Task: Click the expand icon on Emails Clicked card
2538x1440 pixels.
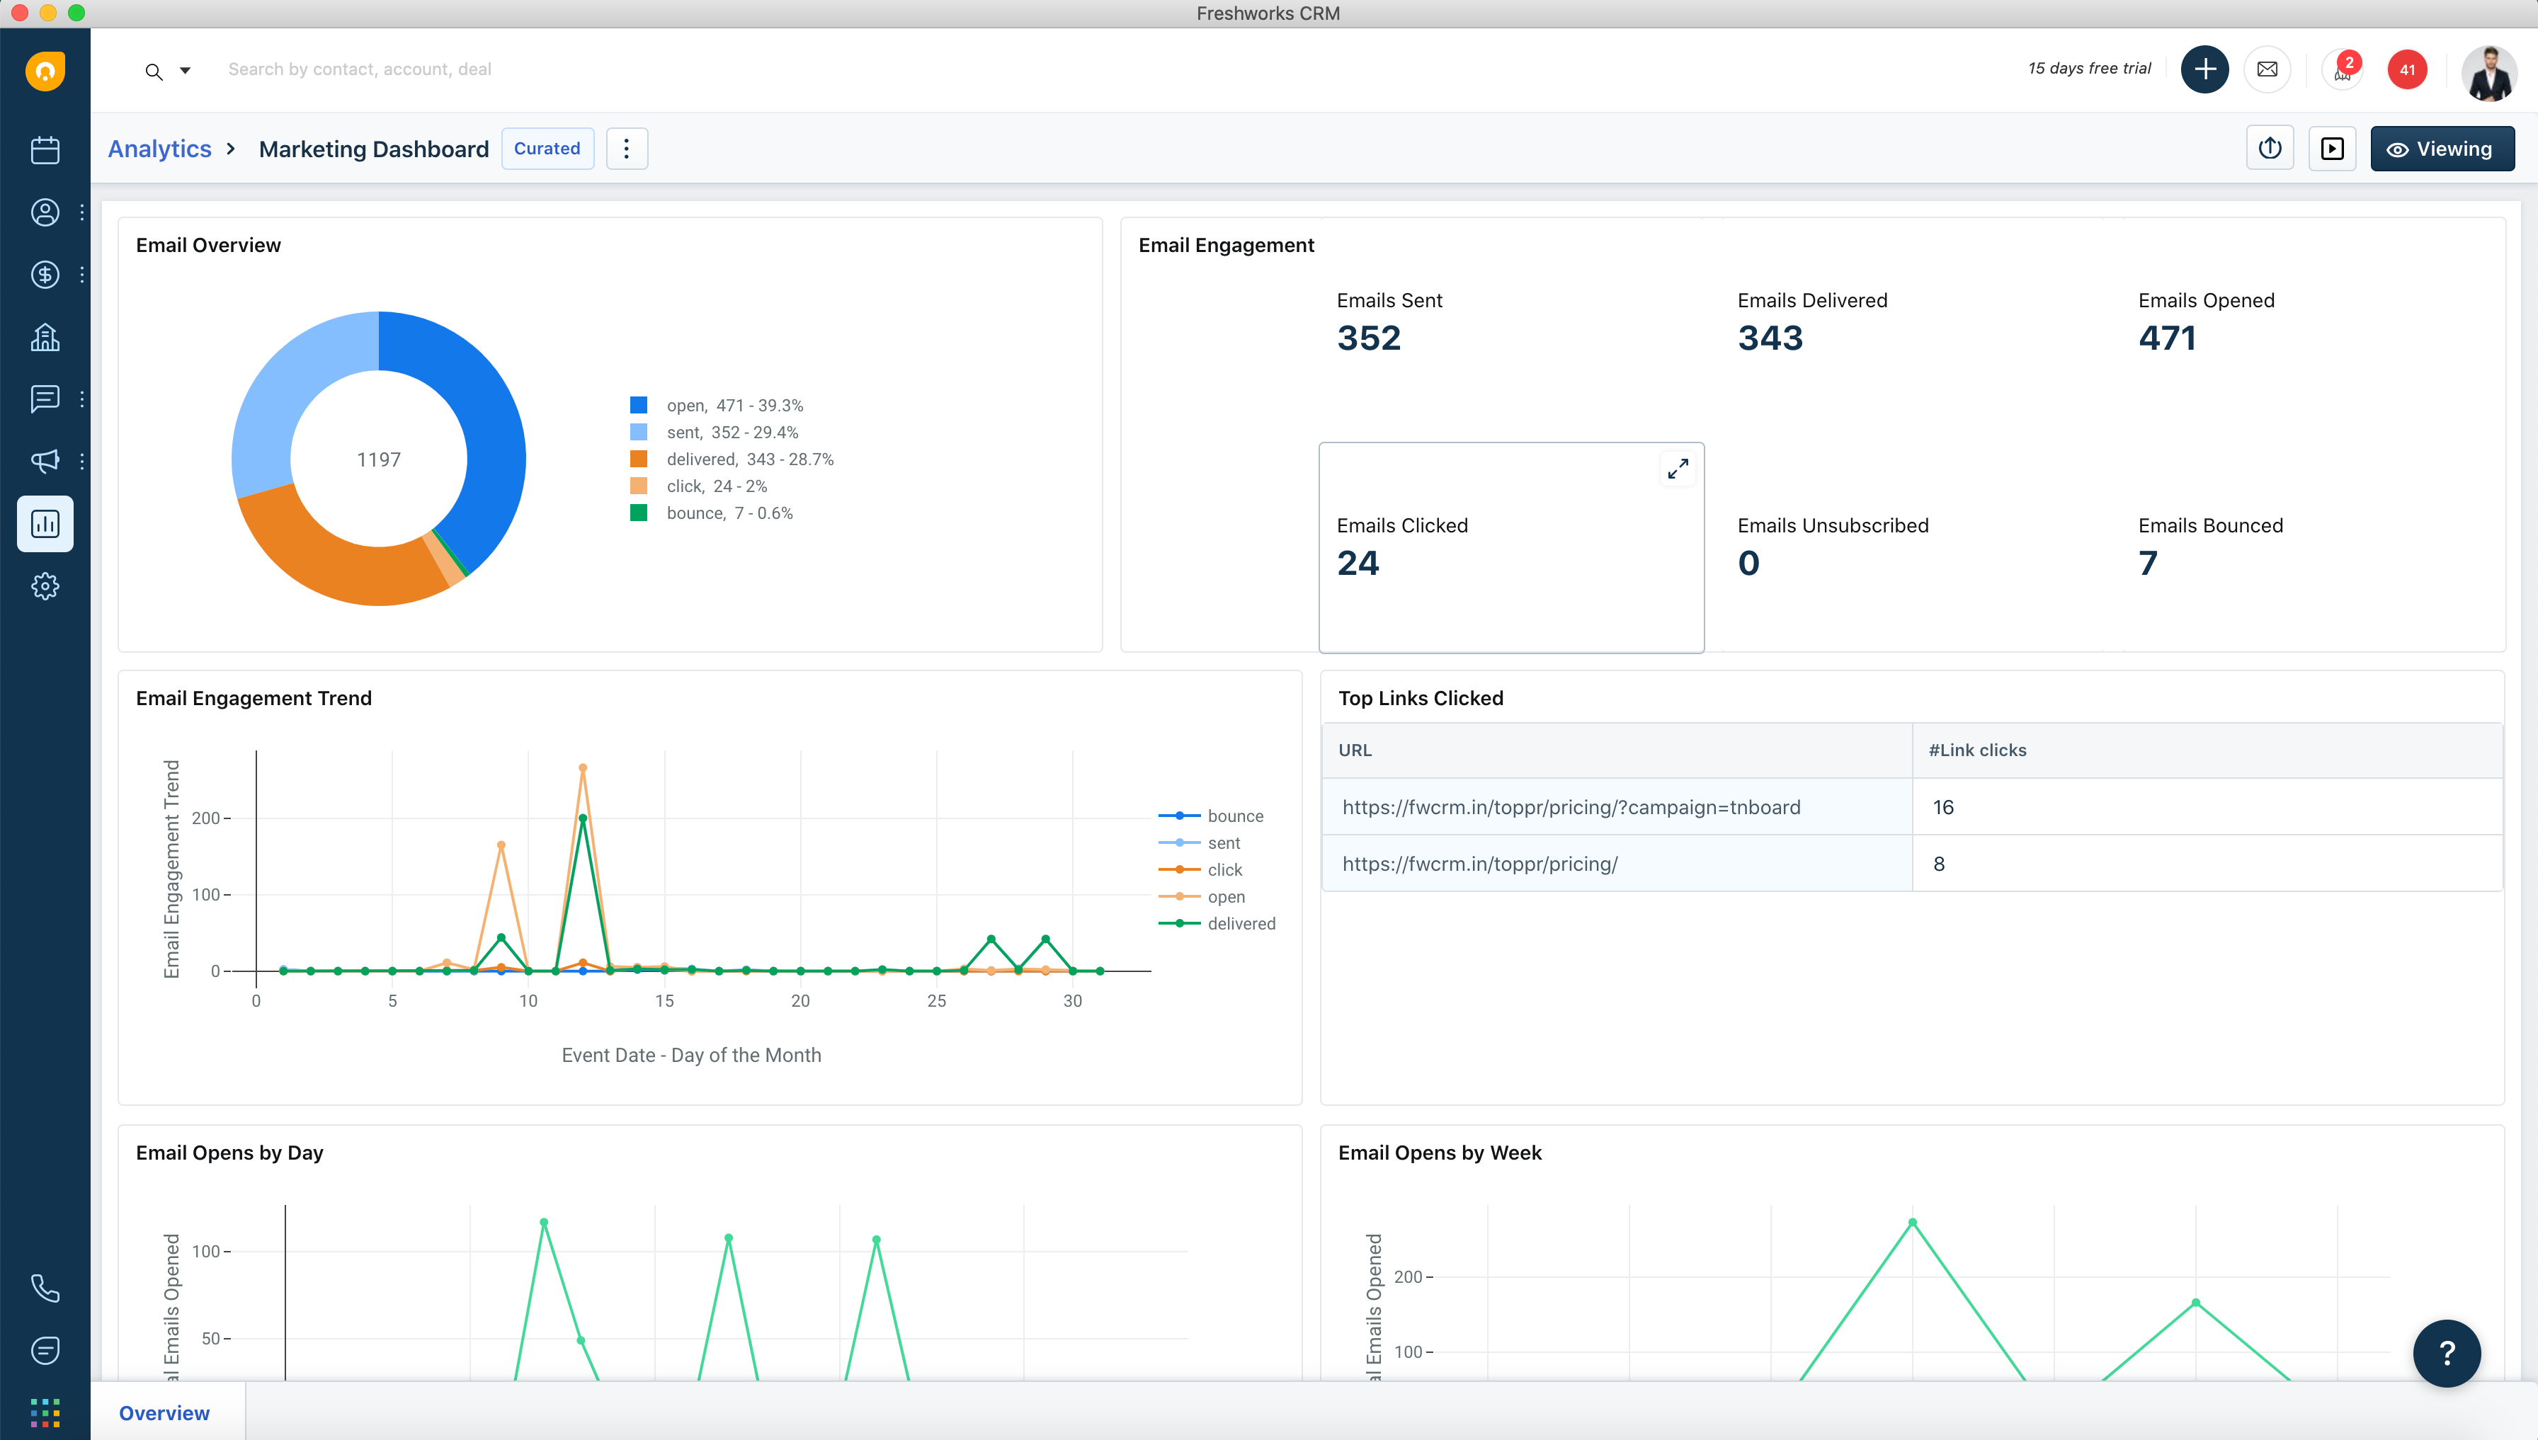Action: click(1675, 469)
